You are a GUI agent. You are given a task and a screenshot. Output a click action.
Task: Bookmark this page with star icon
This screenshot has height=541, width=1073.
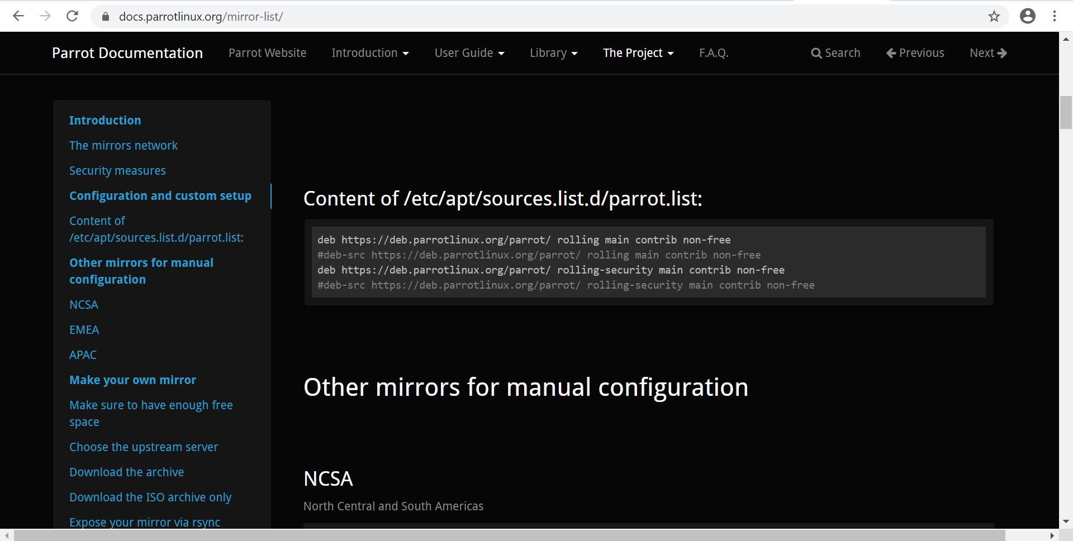pos(994,16)
